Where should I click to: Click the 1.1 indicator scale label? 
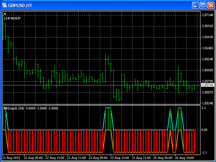point(204,108)
